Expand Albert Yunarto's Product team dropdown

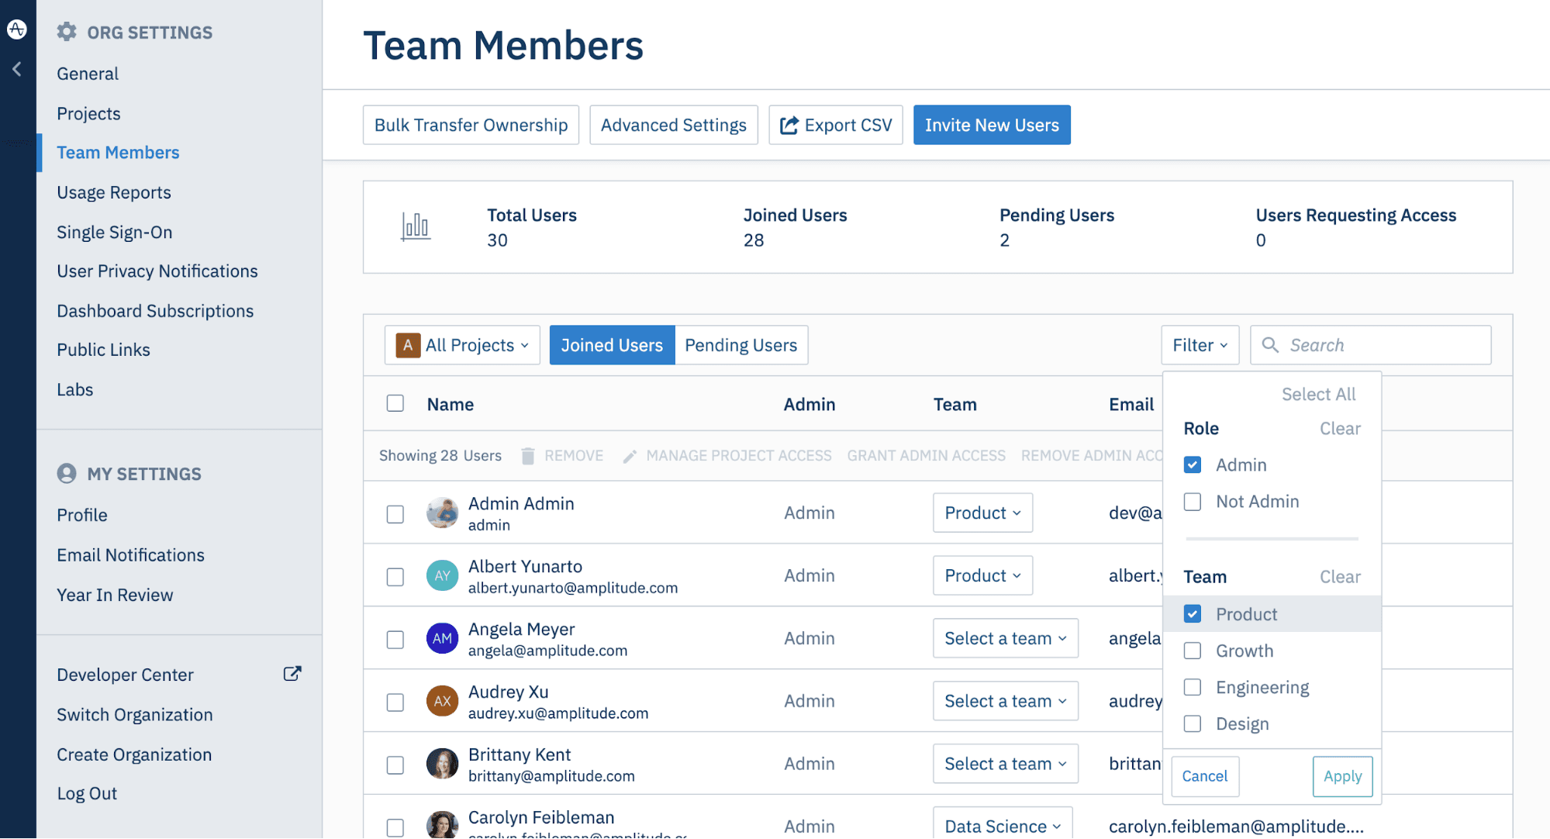tap(982, 575)
